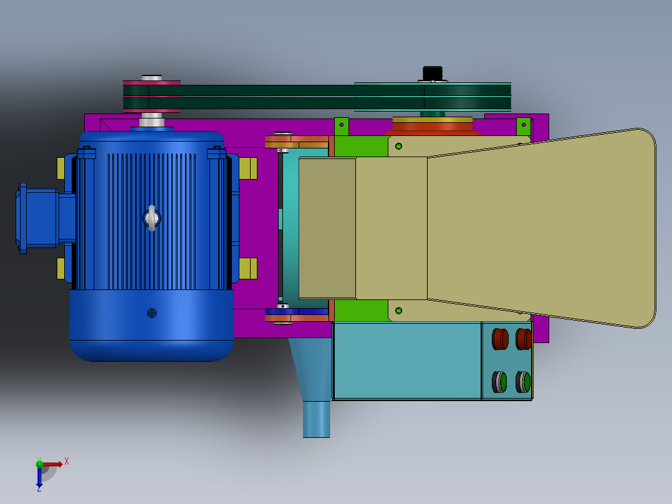The height and width of the screenshot is (504, 672).
Task: Click the small screw on the motor fan cover
Action: click(151, 313)
